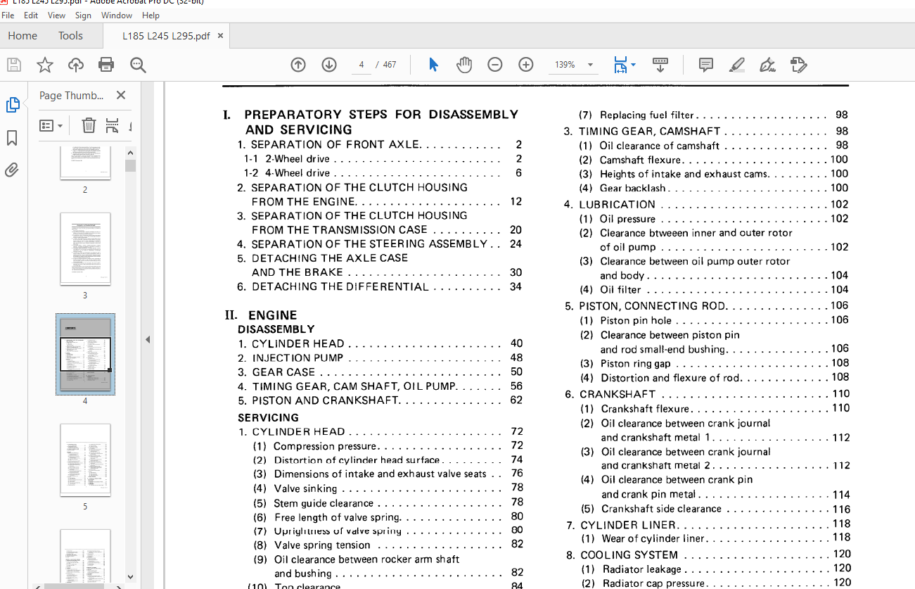The image size is (915, 589).
Task: Open the View menu
Action: [56, 15]
